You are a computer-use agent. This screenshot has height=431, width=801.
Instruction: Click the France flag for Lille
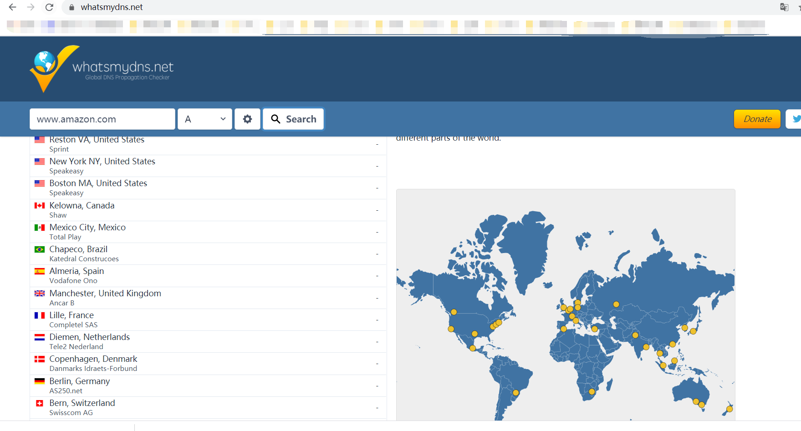click(40, 315)
